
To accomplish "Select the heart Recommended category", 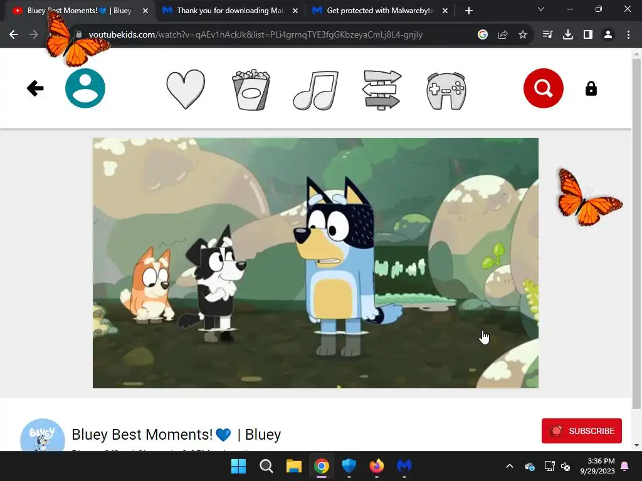I will click(x=186, y=89).
